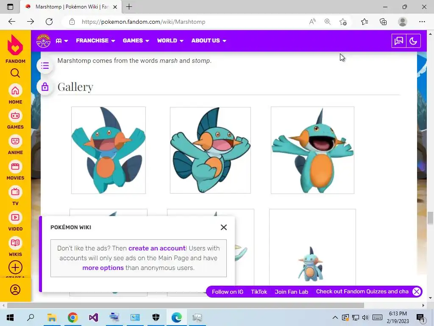Click the 'Join Fan Lab' link

pyautogui.click(x=292, y=292)
